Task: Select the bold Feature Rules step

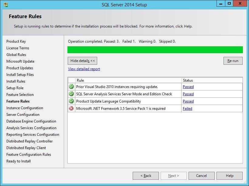Action: (x=18, y=101)
